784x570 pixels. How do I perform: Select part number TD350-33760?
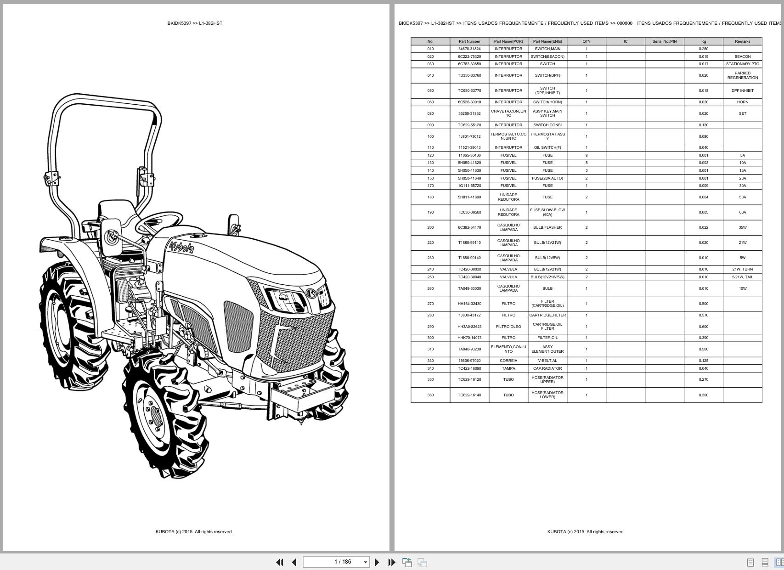(469, 75)
